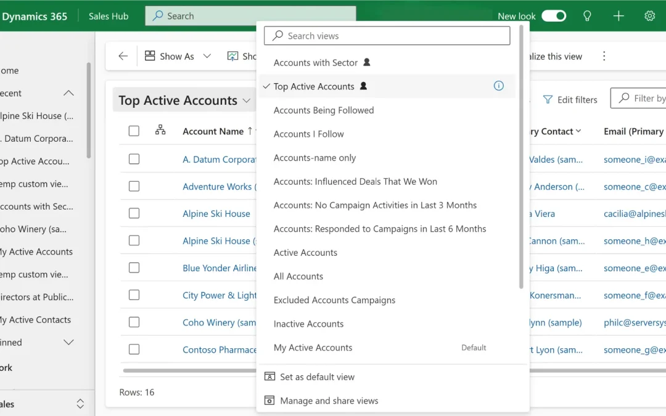Open the Sales area switcher
This screenshot has width=666, height=416.
[80, 404]
